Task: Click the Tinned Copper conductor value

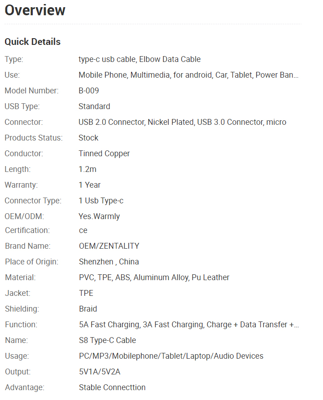Action: point(104,154)
